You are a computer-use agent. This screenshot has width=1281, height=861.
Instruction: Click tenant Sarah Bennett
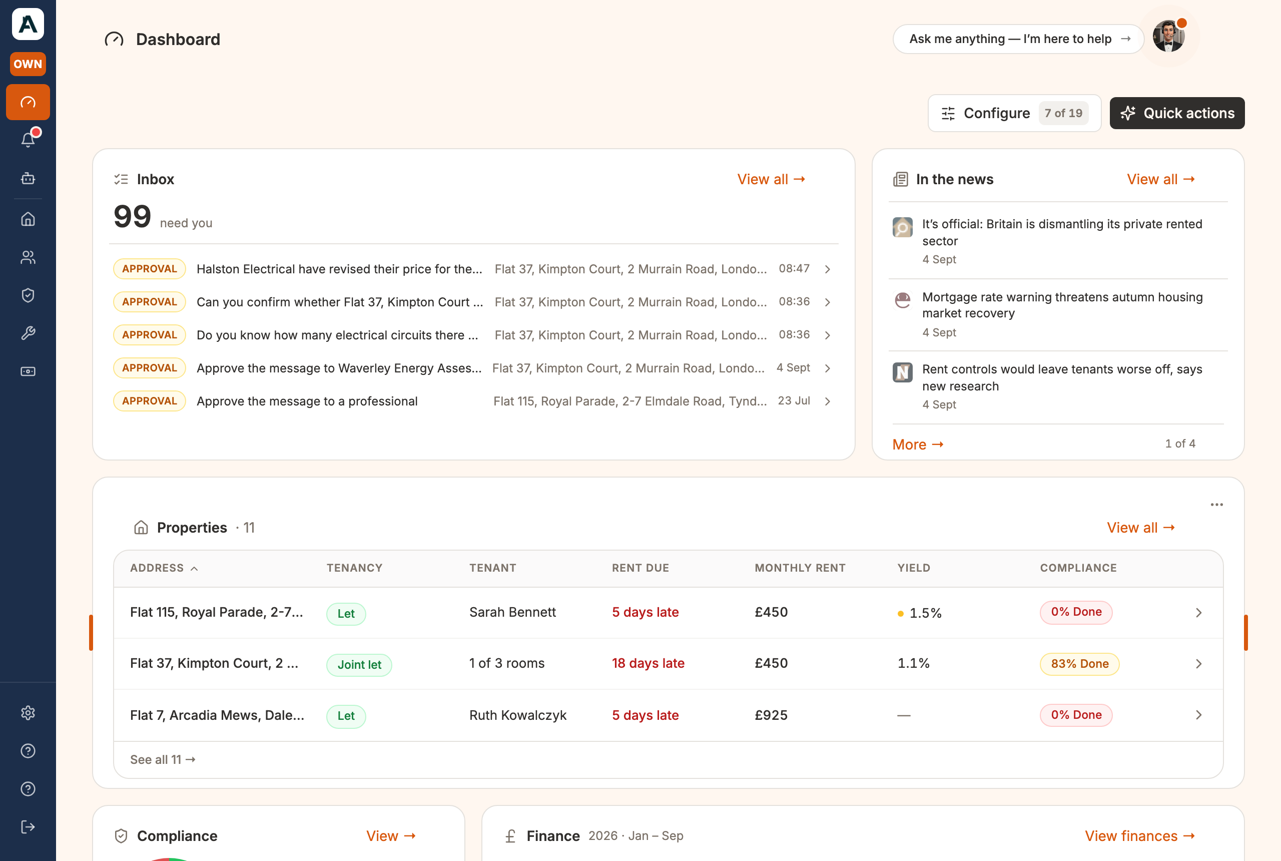click(512, 612)
